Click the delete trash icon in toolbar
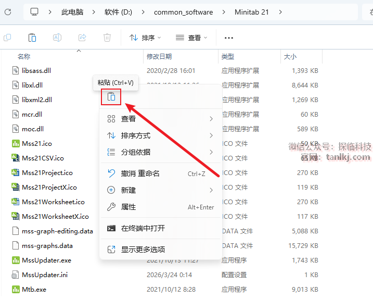The image size is (373, 299). [x=107, y=38]
